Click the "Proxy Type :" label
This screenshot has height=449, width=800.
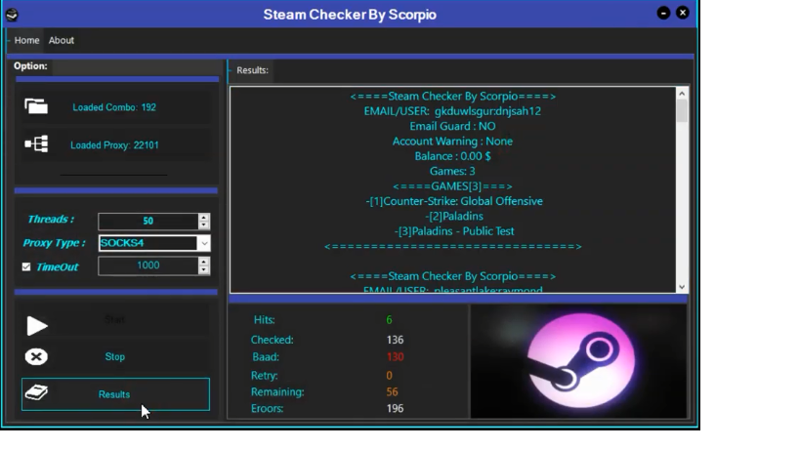54,243
